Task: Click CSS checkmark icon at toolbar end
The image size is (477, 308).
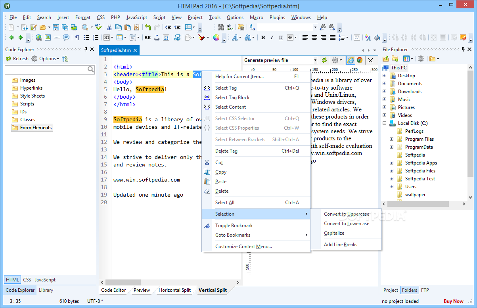Action: (x=463, y=38)
